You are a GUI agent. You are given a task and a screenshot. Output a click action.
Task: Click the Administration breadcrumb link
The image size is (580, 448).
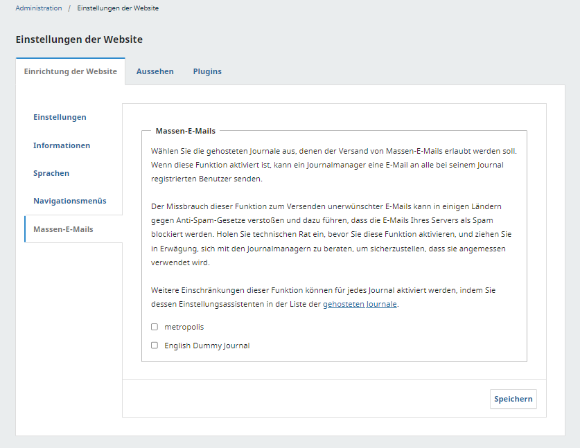(38, 8)
